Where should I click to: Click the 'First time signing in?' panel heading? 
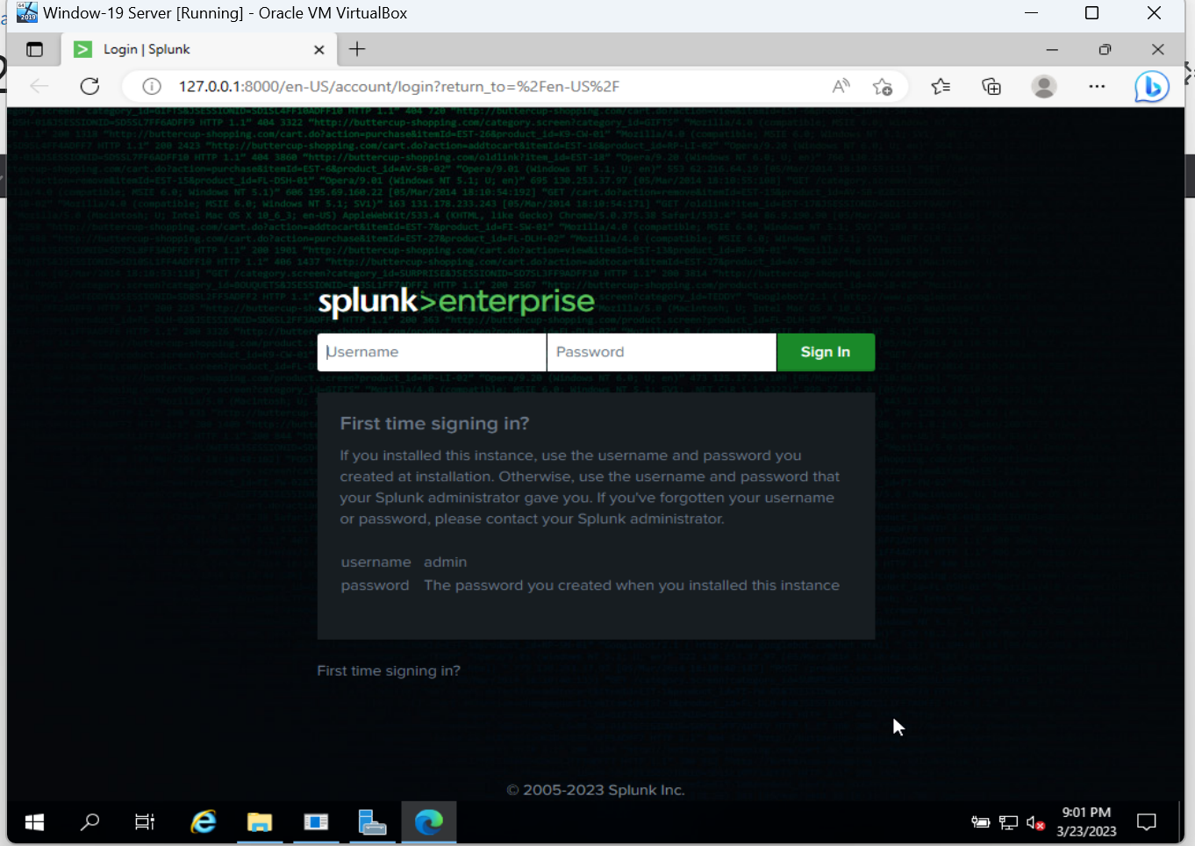435,424
